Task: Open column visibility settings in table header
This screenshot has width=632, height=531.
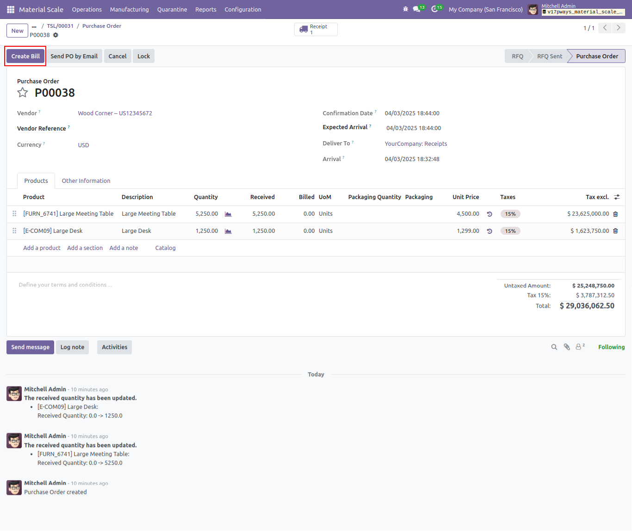Action: [x=617, y=197]
